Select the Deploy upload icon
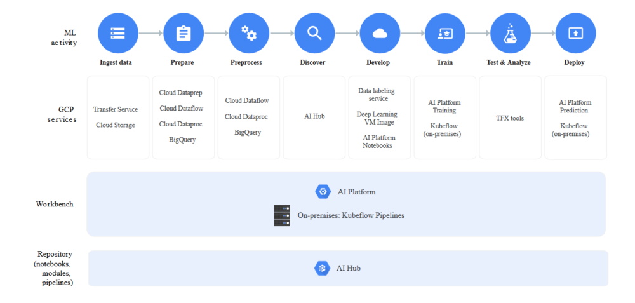The image size is (635, 303). 575,33
